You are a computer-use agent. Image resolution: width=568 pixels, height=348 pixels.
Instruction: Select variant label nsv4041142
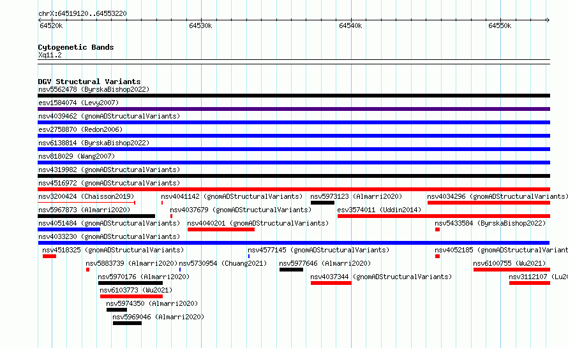[232, 196]
